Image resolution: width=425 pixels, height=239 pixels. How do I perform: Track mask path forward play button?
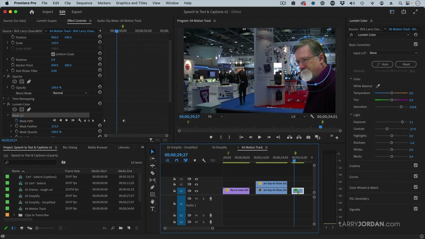point(67,120)
